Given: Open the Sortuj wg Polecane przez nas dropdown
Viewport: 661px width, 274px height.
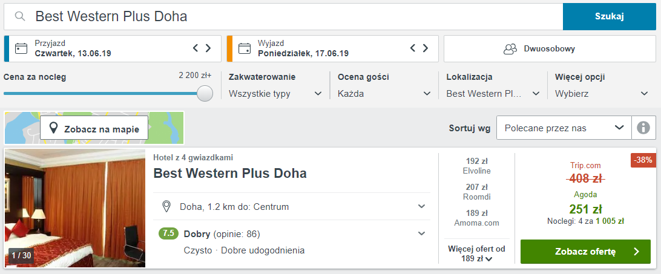Looking at the screenshot, I should coord(564,128).
